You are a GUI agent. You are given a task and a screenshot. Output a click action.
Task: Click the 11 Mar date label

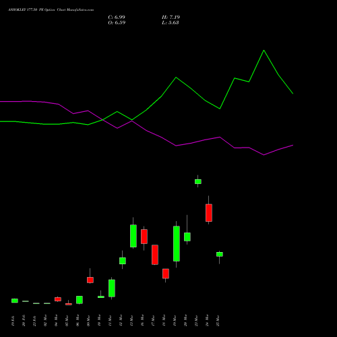[x=110, y=321]
